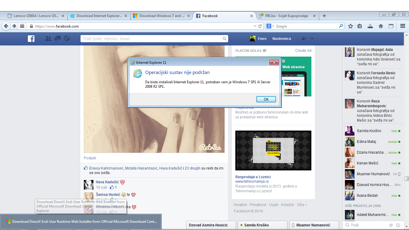Open the Dzevad Asmira Husicic chat tab

point(211,225)
